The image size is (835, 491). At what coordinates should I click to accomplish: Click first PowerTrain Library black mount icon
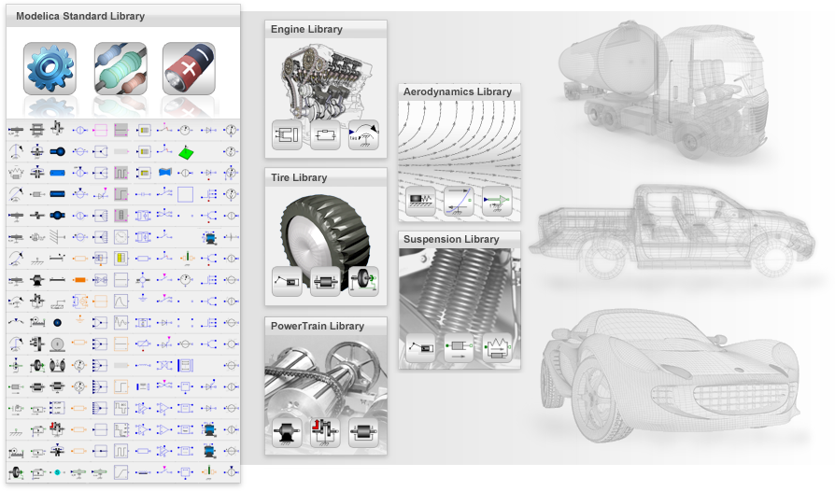coord(287,432)
